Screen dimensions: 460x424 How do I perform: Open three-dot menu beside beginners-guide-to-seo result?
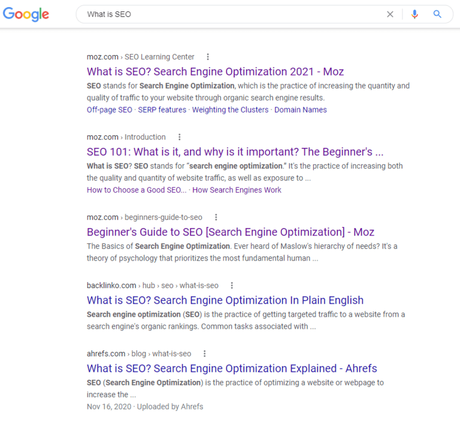click(x=216, y=217)
